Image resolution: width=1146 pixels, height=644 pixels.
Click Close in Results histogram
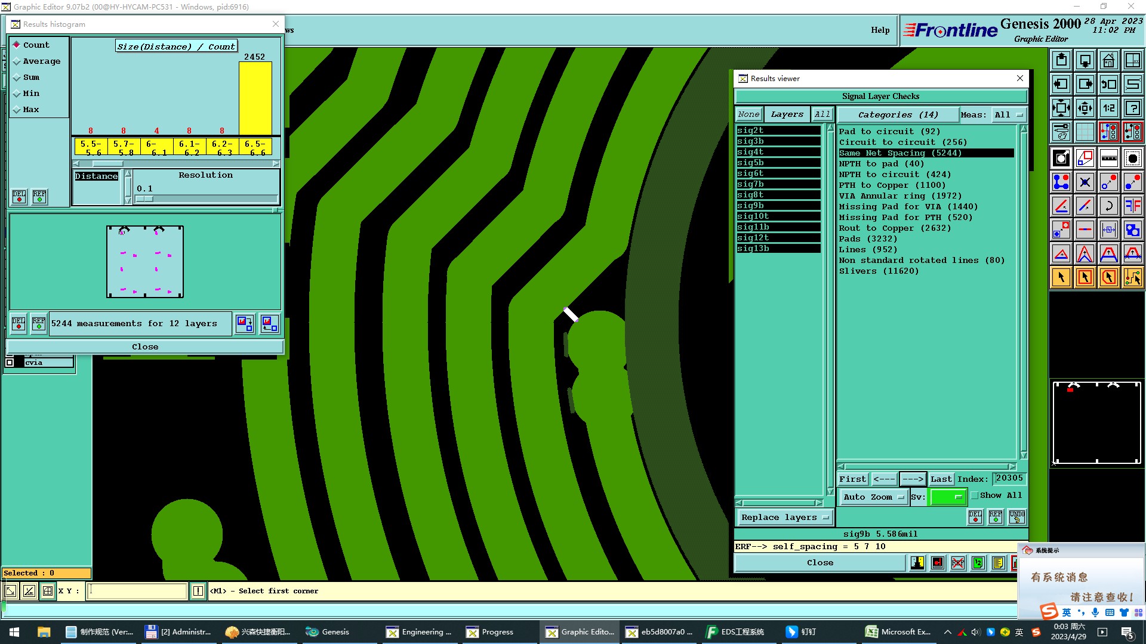click(x=145, y=346)
